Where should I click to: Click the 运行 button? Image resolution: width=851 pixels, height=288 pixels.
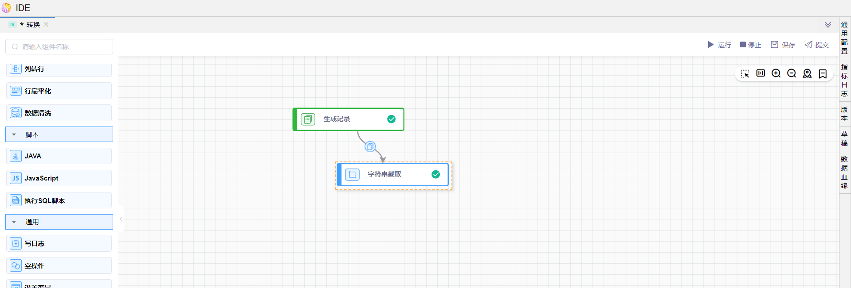[719, 45]
